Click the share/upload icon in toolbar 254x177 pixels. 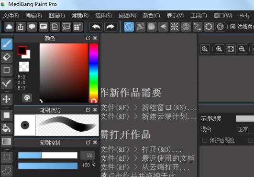21,27
